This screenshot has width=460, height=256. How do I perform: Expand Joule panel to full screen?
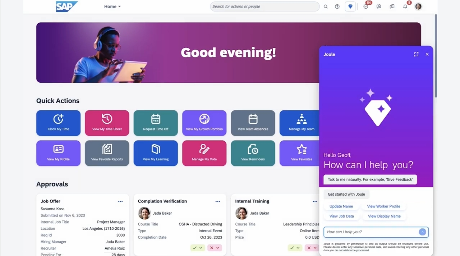(x=416, y=54)
